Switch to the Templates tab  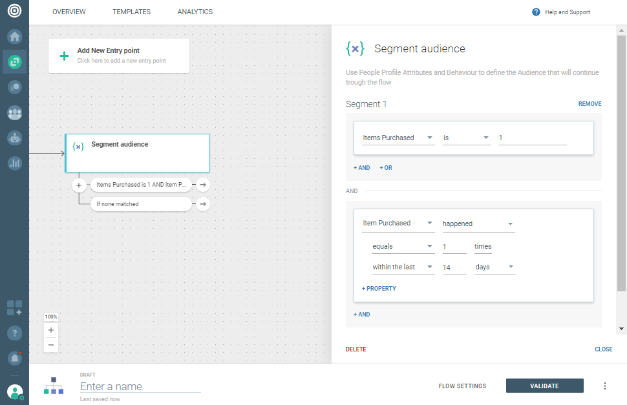point(131,12)
